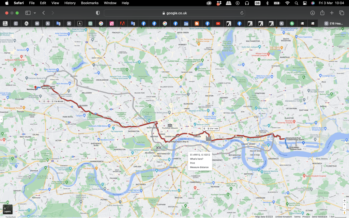Click the ZSL London Zoo marker

(150, 106)
